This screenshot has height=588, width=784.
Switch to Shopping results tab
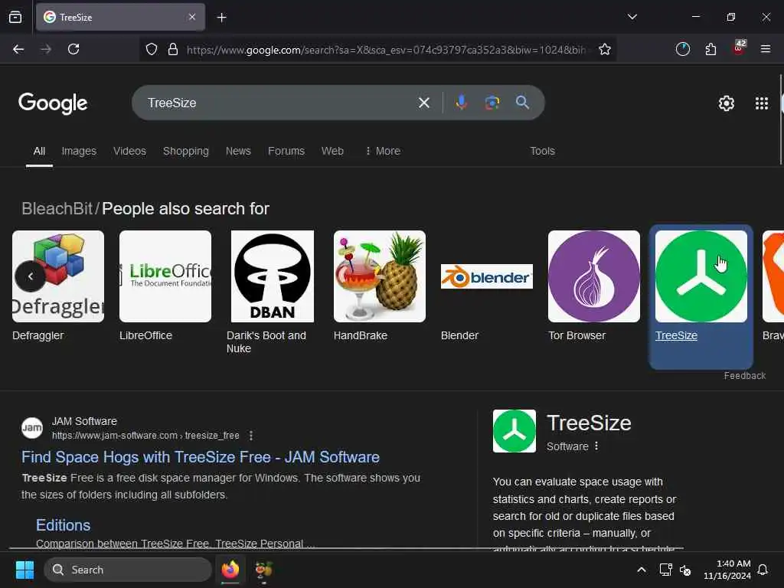(186, 151)
